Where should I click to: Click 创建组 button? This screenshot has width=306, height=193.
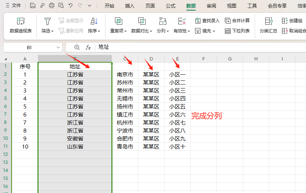(292, 20)
